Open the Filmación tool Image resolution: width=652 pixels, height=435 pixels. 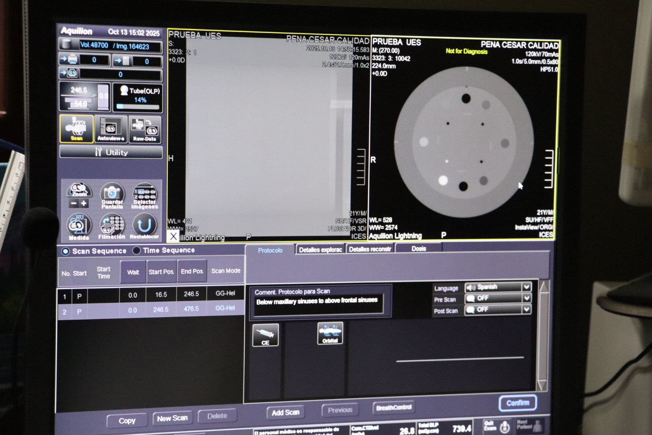pos(111,226)
